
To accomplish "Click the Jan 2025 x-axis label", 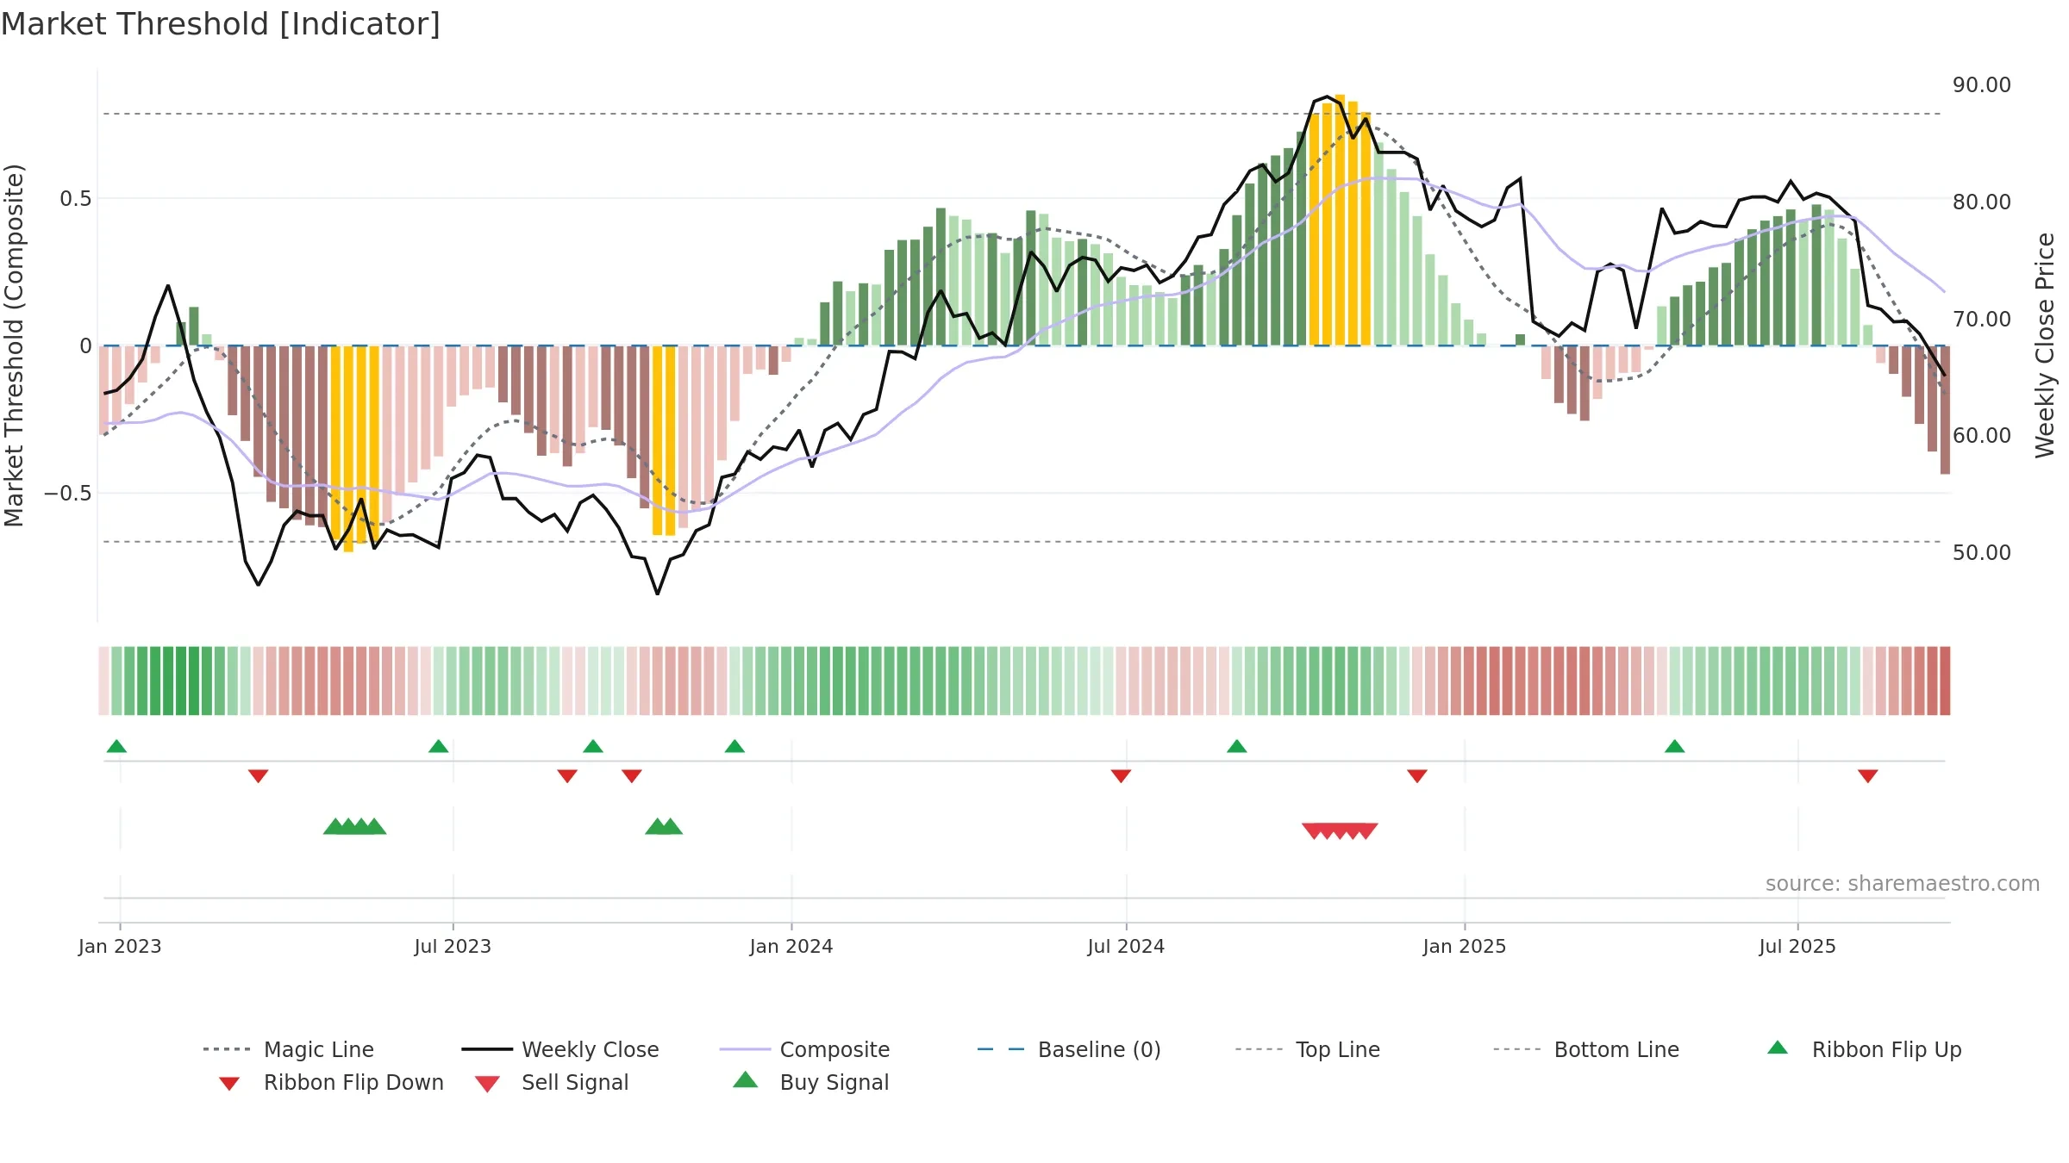I will pyautogui.click(x=1465, y=946).
